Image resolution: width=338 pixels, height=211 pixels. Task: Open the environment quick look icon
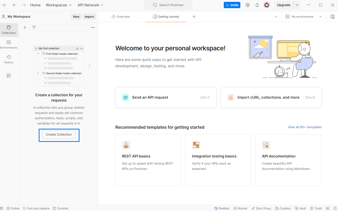point(332,17)
